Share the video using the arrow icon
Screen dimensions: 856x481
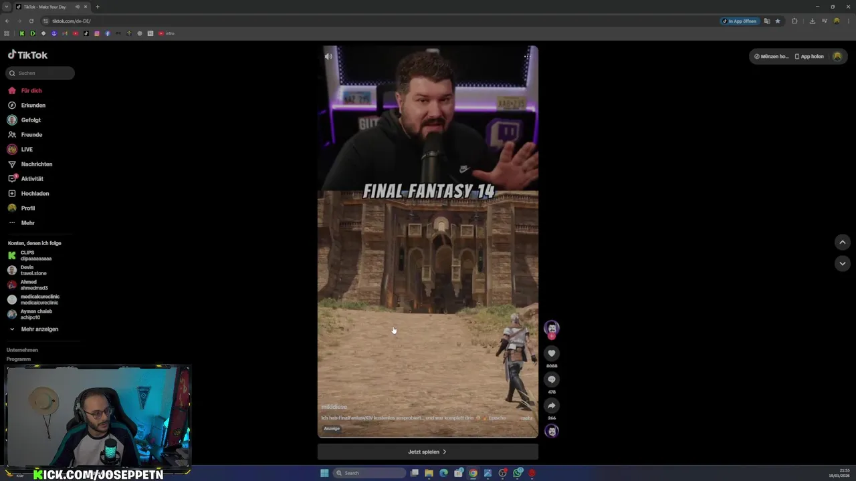click(552, 405)
